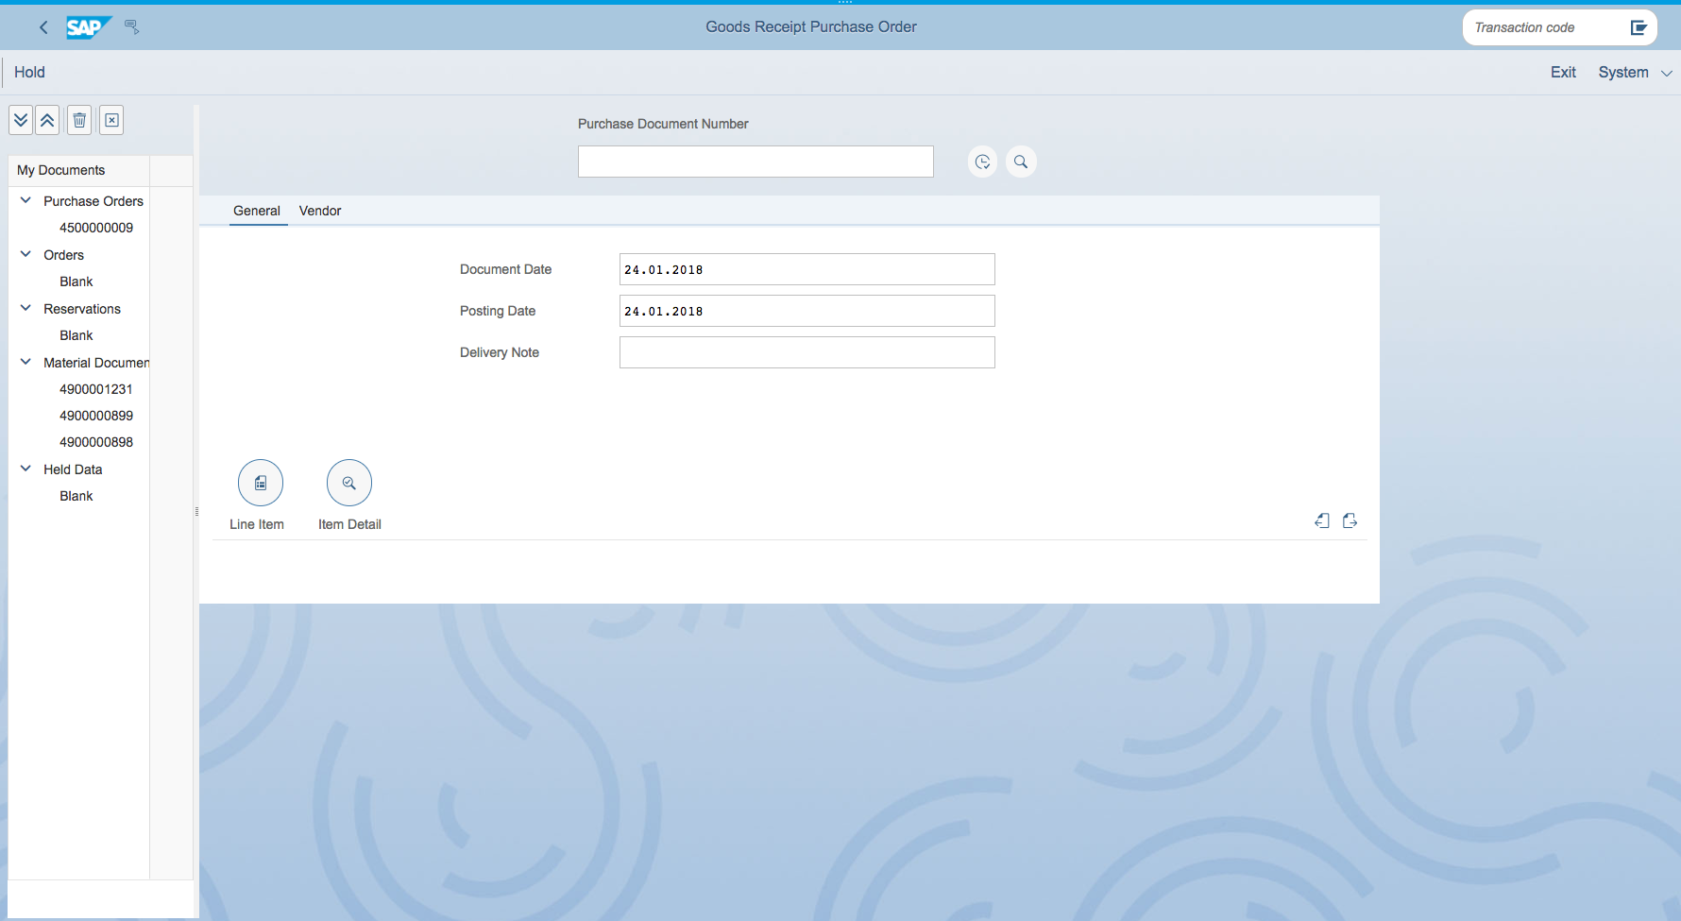The width and height of the screenshot is (1681, 921).
Task: Click the panel splitter handle beside the tree
Action: coord(196,511)
